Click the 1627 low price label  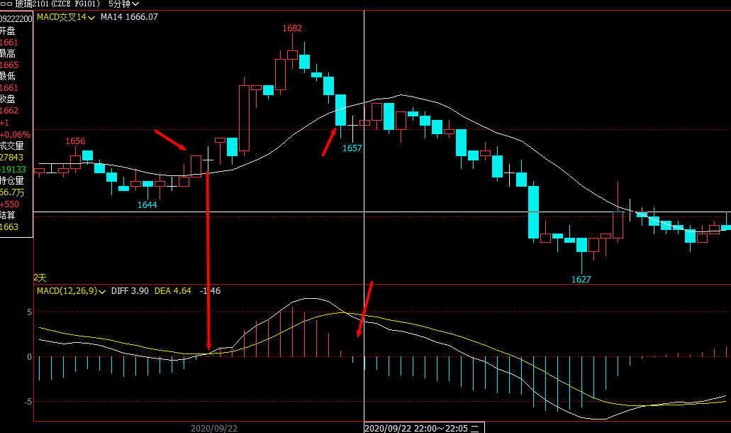[581, 280]
